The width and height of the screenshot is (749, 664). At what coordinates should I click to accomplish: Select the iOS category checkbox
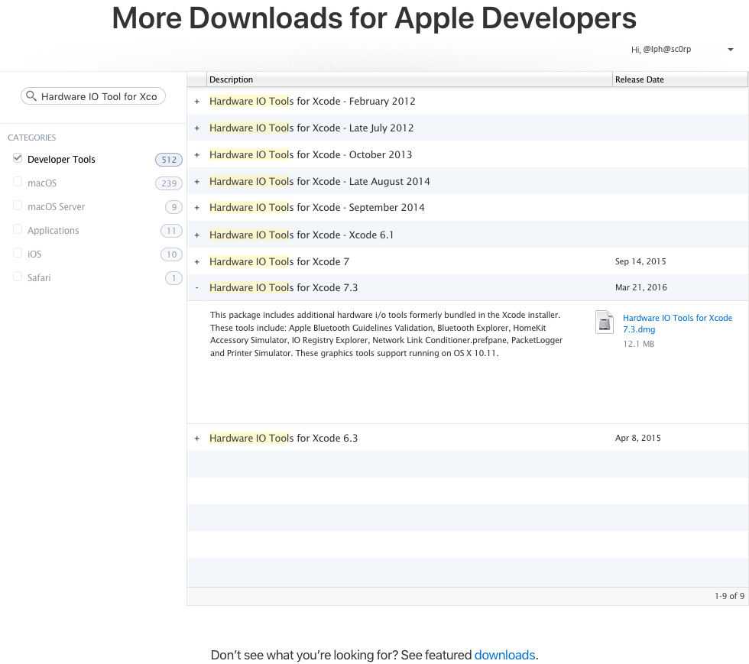[x=18, y=253]
